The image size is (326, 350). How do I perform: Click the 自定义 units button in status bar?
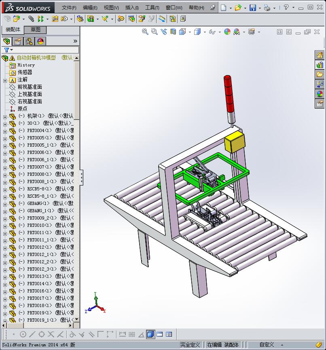coord(267,345)
